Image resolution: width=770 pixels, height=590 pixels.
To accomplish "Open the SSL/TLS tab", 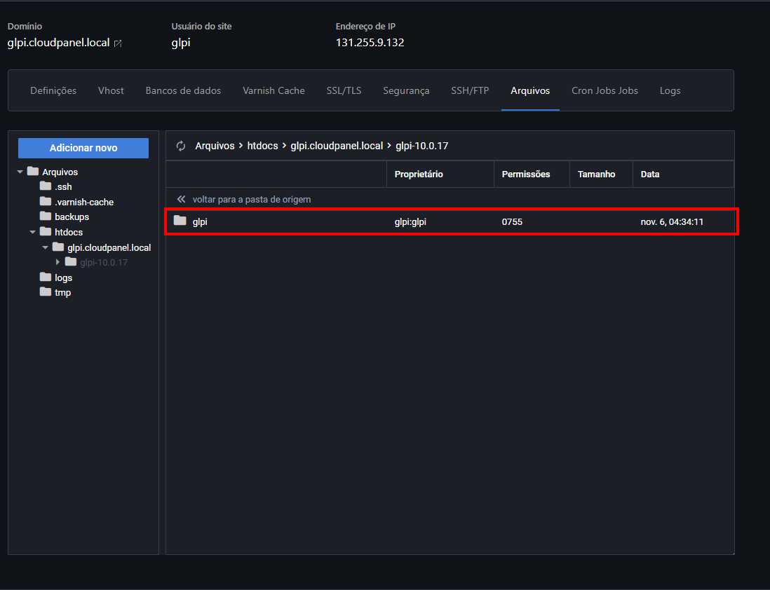I will tap(344, 90).
